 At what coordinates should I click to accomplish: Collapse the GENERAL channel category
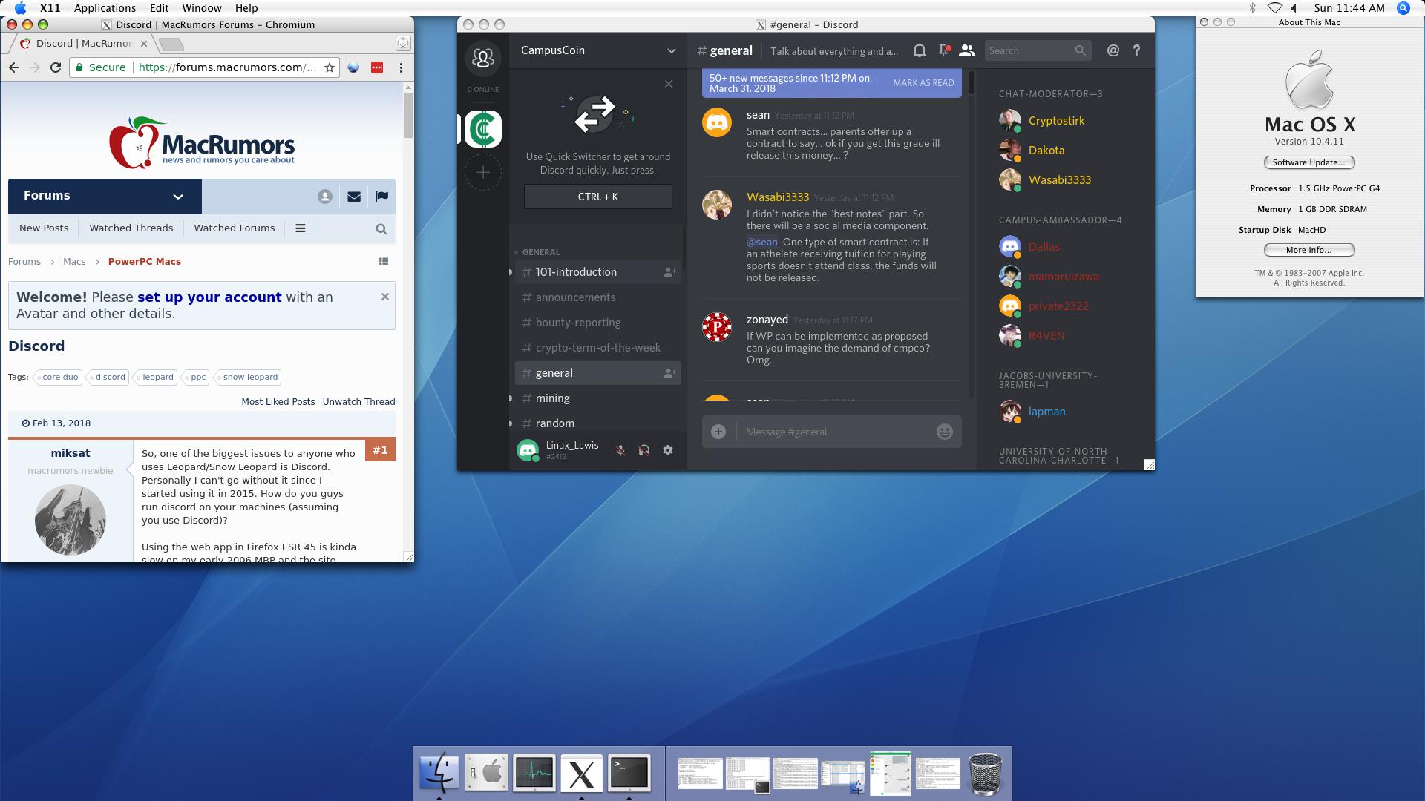point(540,252)
